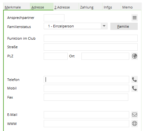This screenshot has width=144, height=131.
Task: Click the globe map icon beside Ort
Action: (135, 56)
